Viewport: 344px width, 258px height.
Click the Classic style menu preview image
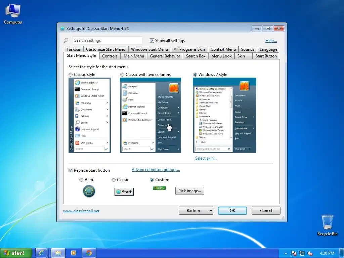click(x=90, y=116)
